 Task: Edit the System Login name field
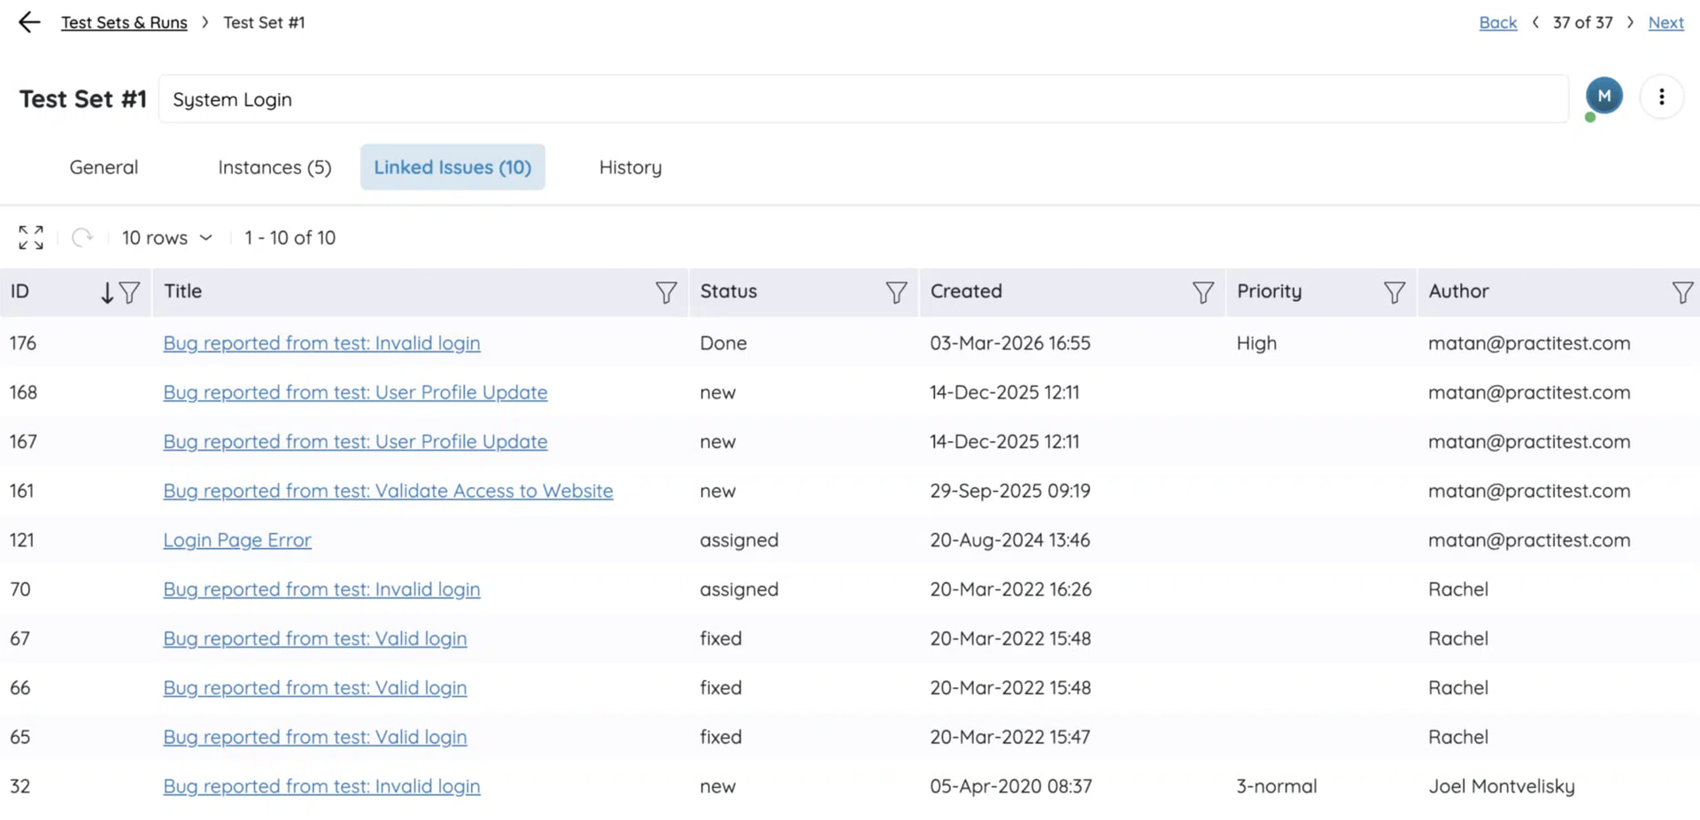[862, 99]
